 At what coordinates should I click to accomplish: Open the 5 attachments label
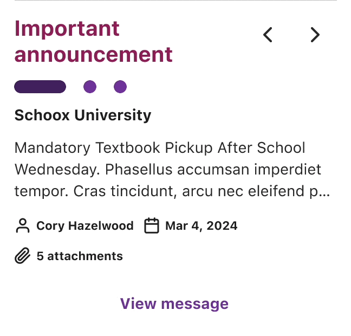coord(80,256)
